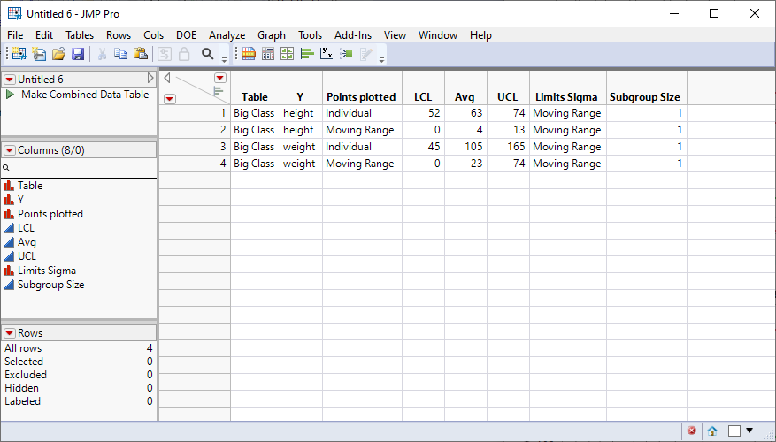Open the File menu
Image resolution: width=776 pixels, height=442 pixels.
(x=15, y=35)
